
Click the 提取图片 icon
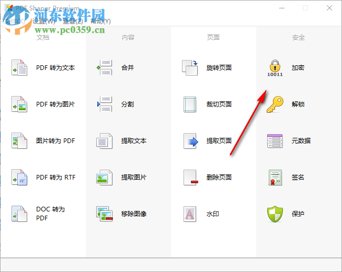(105, 178)
